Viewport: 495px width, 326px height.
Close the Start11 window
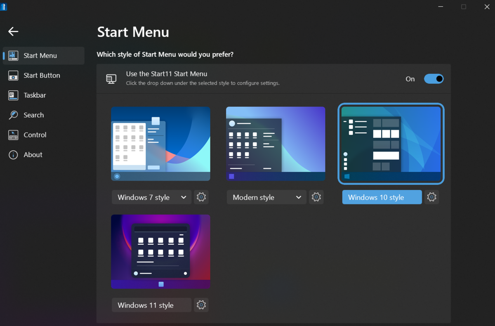tap(487, 7)
